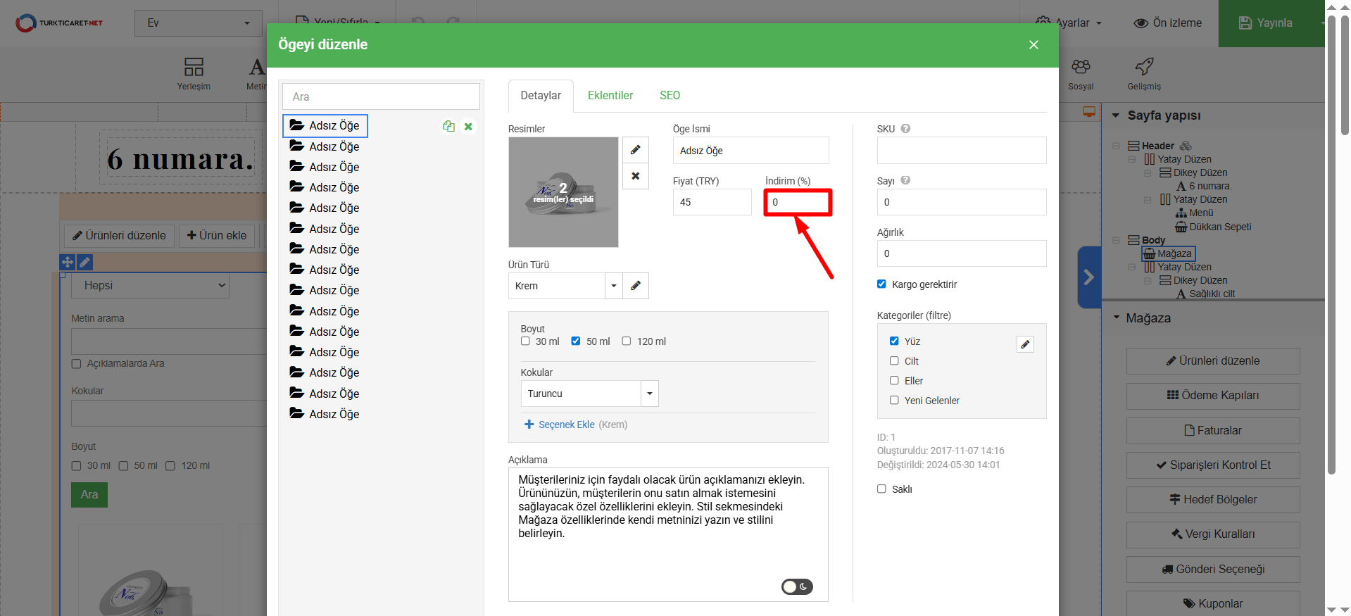The height and width of the screenshot is (616, 1351).
Task: Open the Kokular Turuncu dropdown
Action: pos(649,394)
